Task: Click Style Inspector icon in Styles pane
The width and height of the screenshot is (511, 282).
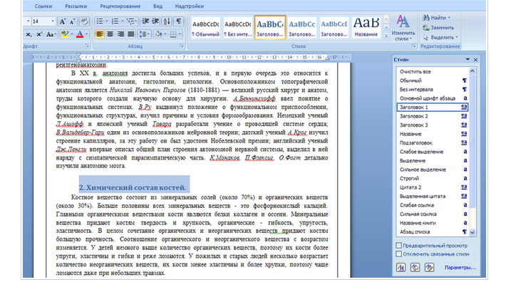Action: pyautogui.click(x=415, y=267)
